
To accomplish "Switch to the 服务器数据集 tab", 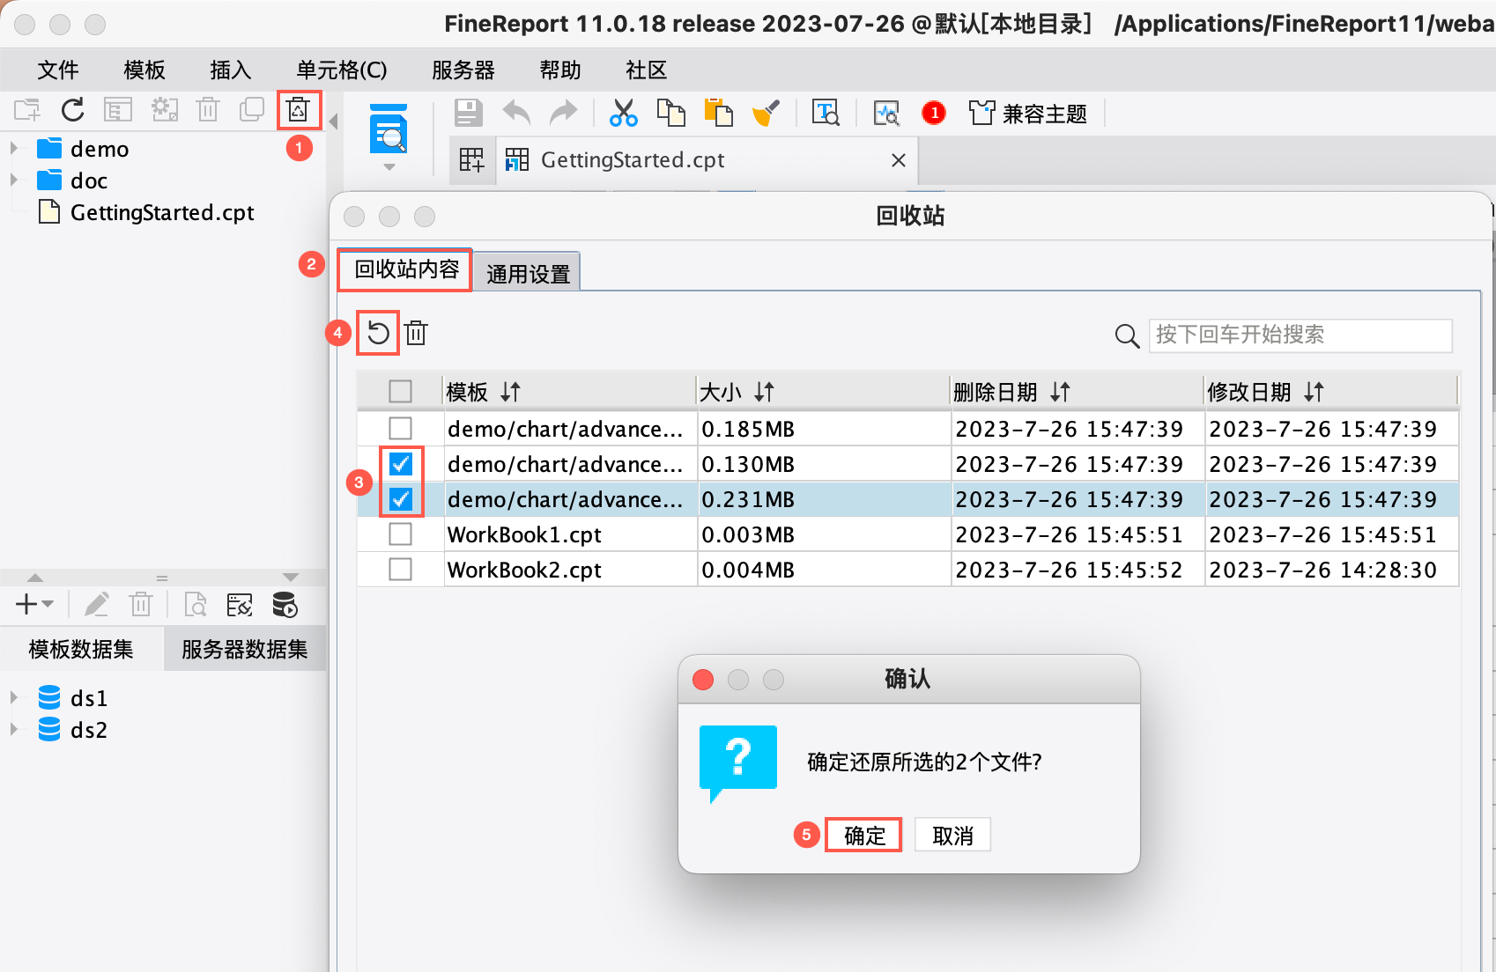I will (x=244, y=649).
